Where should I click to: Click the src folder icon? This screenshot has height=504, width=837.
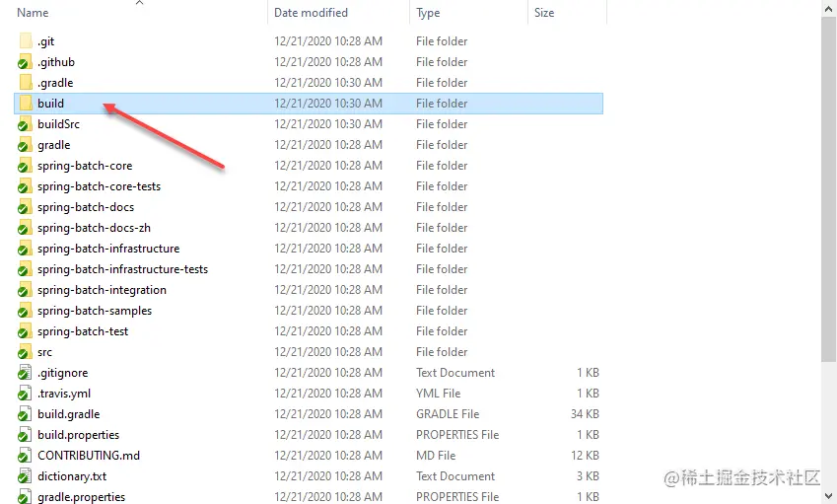pos(25,352)
